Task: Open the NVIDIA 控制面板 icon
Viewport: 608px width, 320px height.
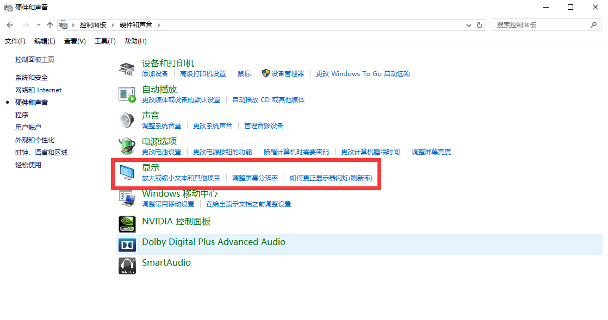Action: pyautogui.click(x=127, y=224)
